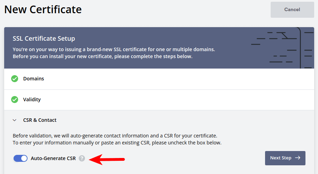The height and width of the screenshot is (174, 318).
Task: Click the green checkmark next to Domains
Action: (15, 79)
